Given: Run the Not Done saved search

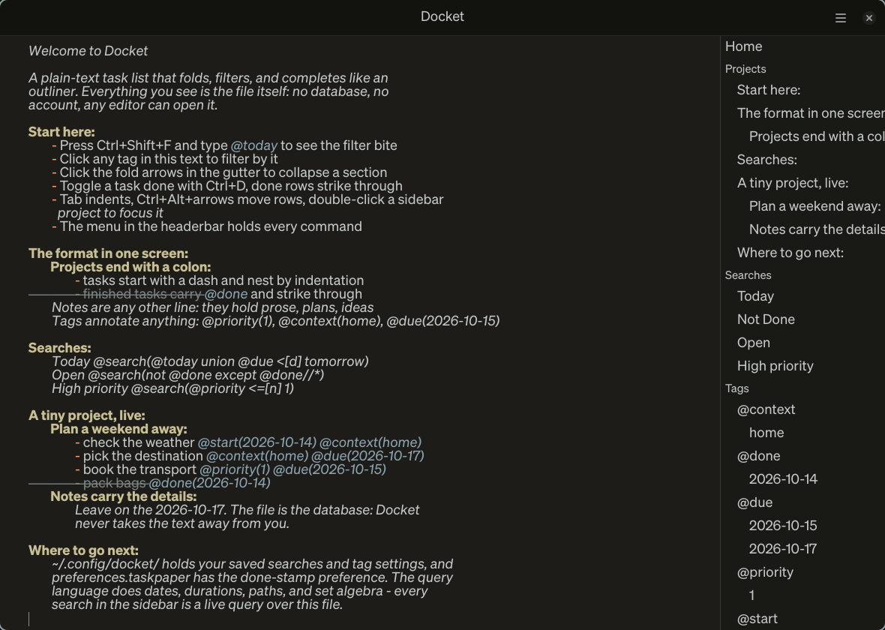Looking at the screenshot, I should point(766,319).
